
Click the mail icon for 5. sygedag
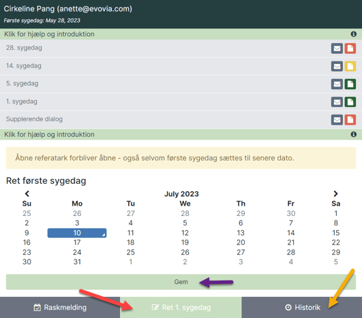coord(337,84)
